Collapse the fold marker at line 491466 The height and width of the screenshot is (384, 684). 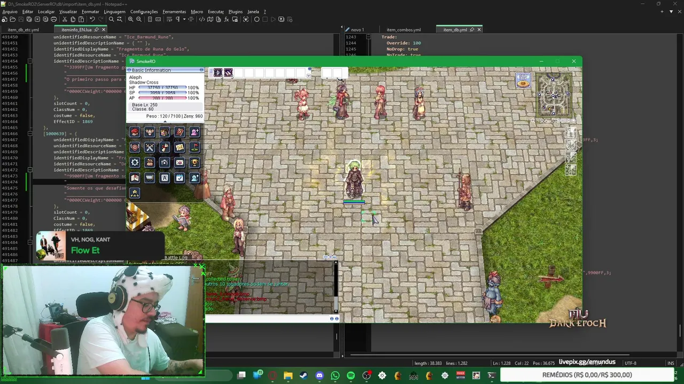pyautogui.click(x=30, y=134)
